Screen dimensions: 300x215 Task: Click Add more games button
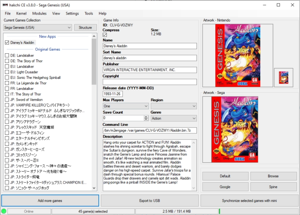[x=50, y=201]
